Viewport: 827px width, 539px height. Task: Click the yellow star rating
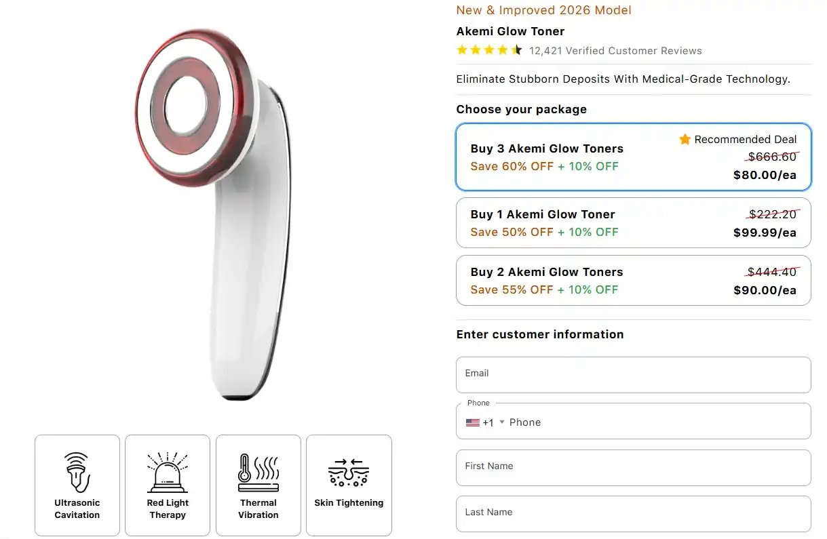489,50
